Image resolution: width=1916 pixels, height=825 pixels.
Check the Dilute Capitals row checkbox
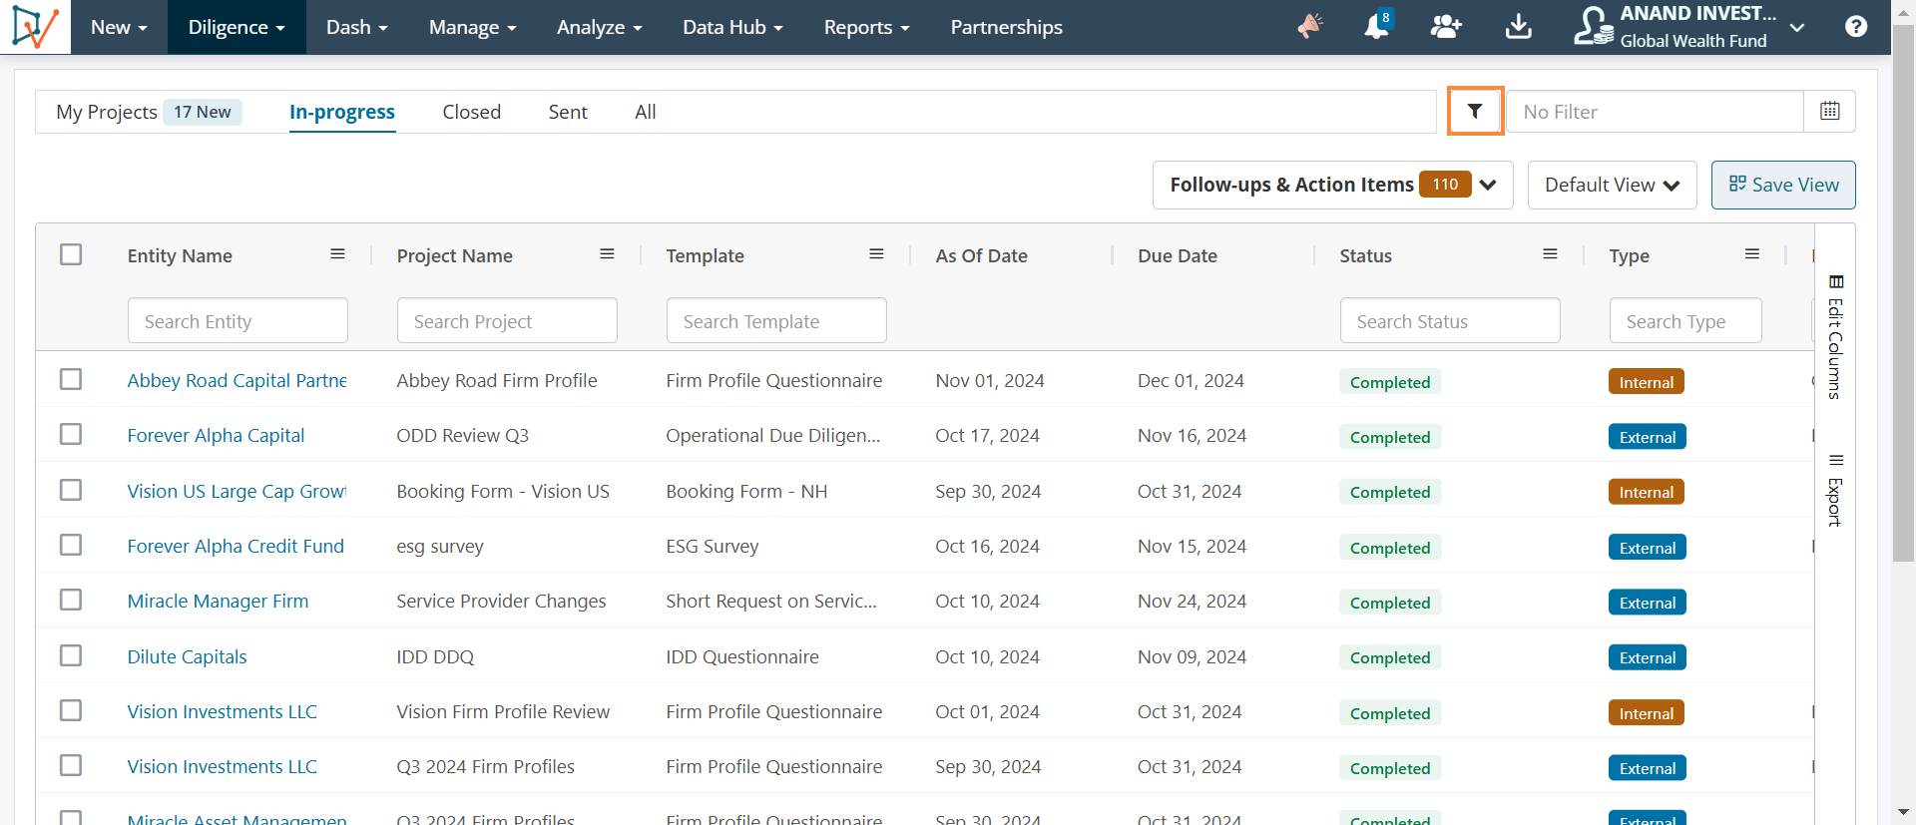(x=71, y=655)
